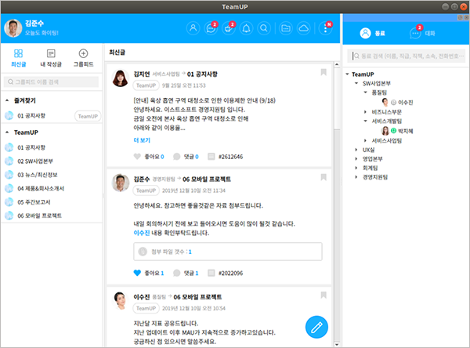Collapse the 품질팀 node
Viewport: 470px width, 348px height.
click(x=365, y=92)
